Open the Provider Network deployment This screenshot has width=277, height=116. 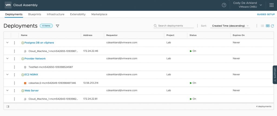point(35,59)
